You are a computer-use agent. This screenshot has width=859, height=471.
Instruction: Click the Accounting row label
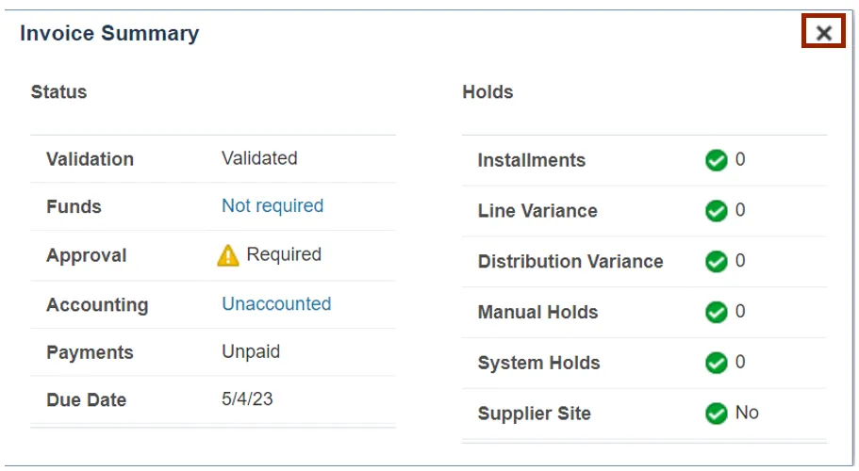pos(97,305)
